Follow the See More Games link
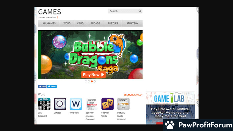Screen dimensions: 233x131 point(133,95)
